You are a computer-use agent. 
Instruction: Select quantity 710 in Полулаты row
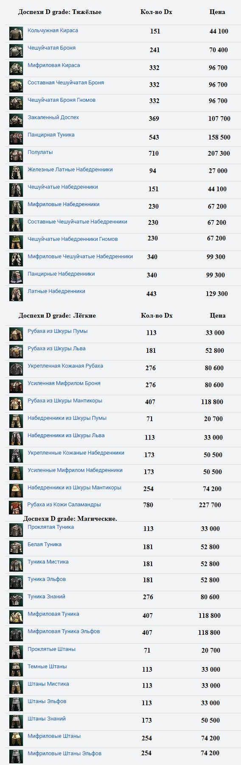click(x=154, y=154)
